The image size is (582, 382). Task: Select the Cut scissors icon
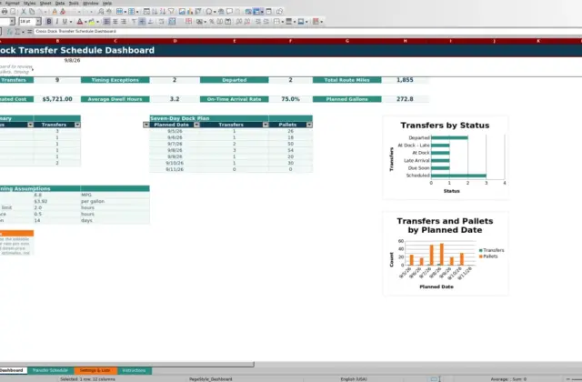[x=24, y=12]
